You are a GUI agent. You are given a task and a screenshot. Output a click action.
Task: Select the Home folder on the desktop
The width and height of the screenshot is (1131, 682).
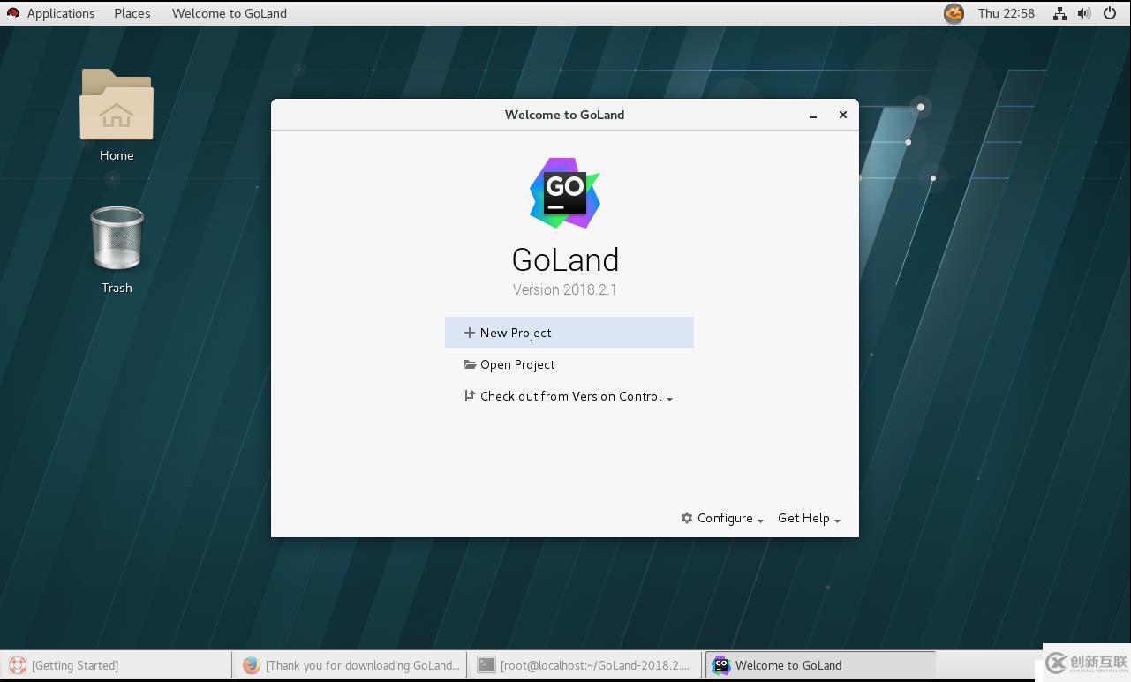117,116
